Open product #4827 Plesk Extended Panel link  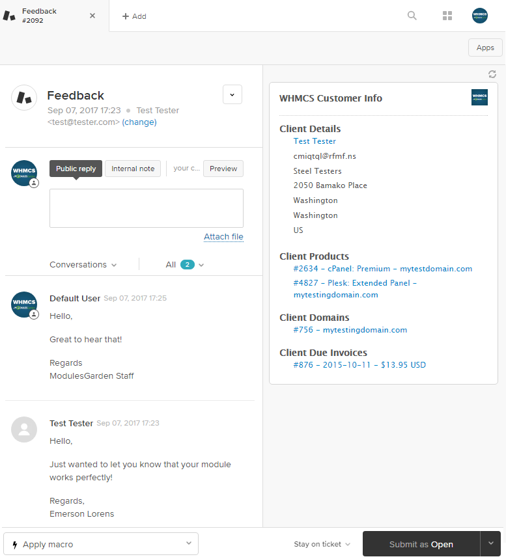pos(355,289)
